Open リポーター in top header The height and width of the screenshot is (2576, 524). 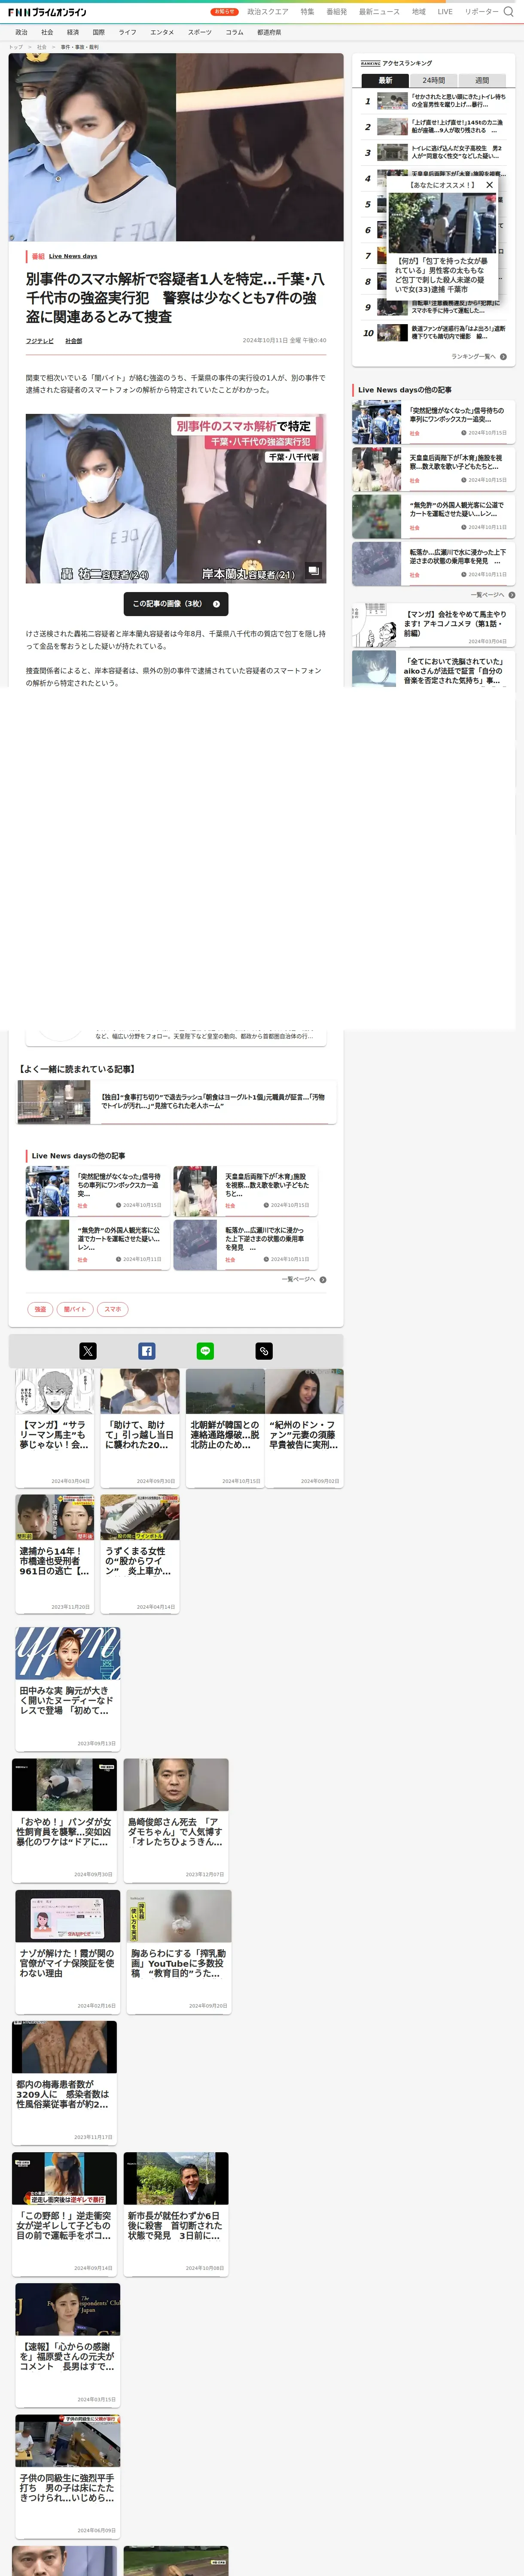481,12
